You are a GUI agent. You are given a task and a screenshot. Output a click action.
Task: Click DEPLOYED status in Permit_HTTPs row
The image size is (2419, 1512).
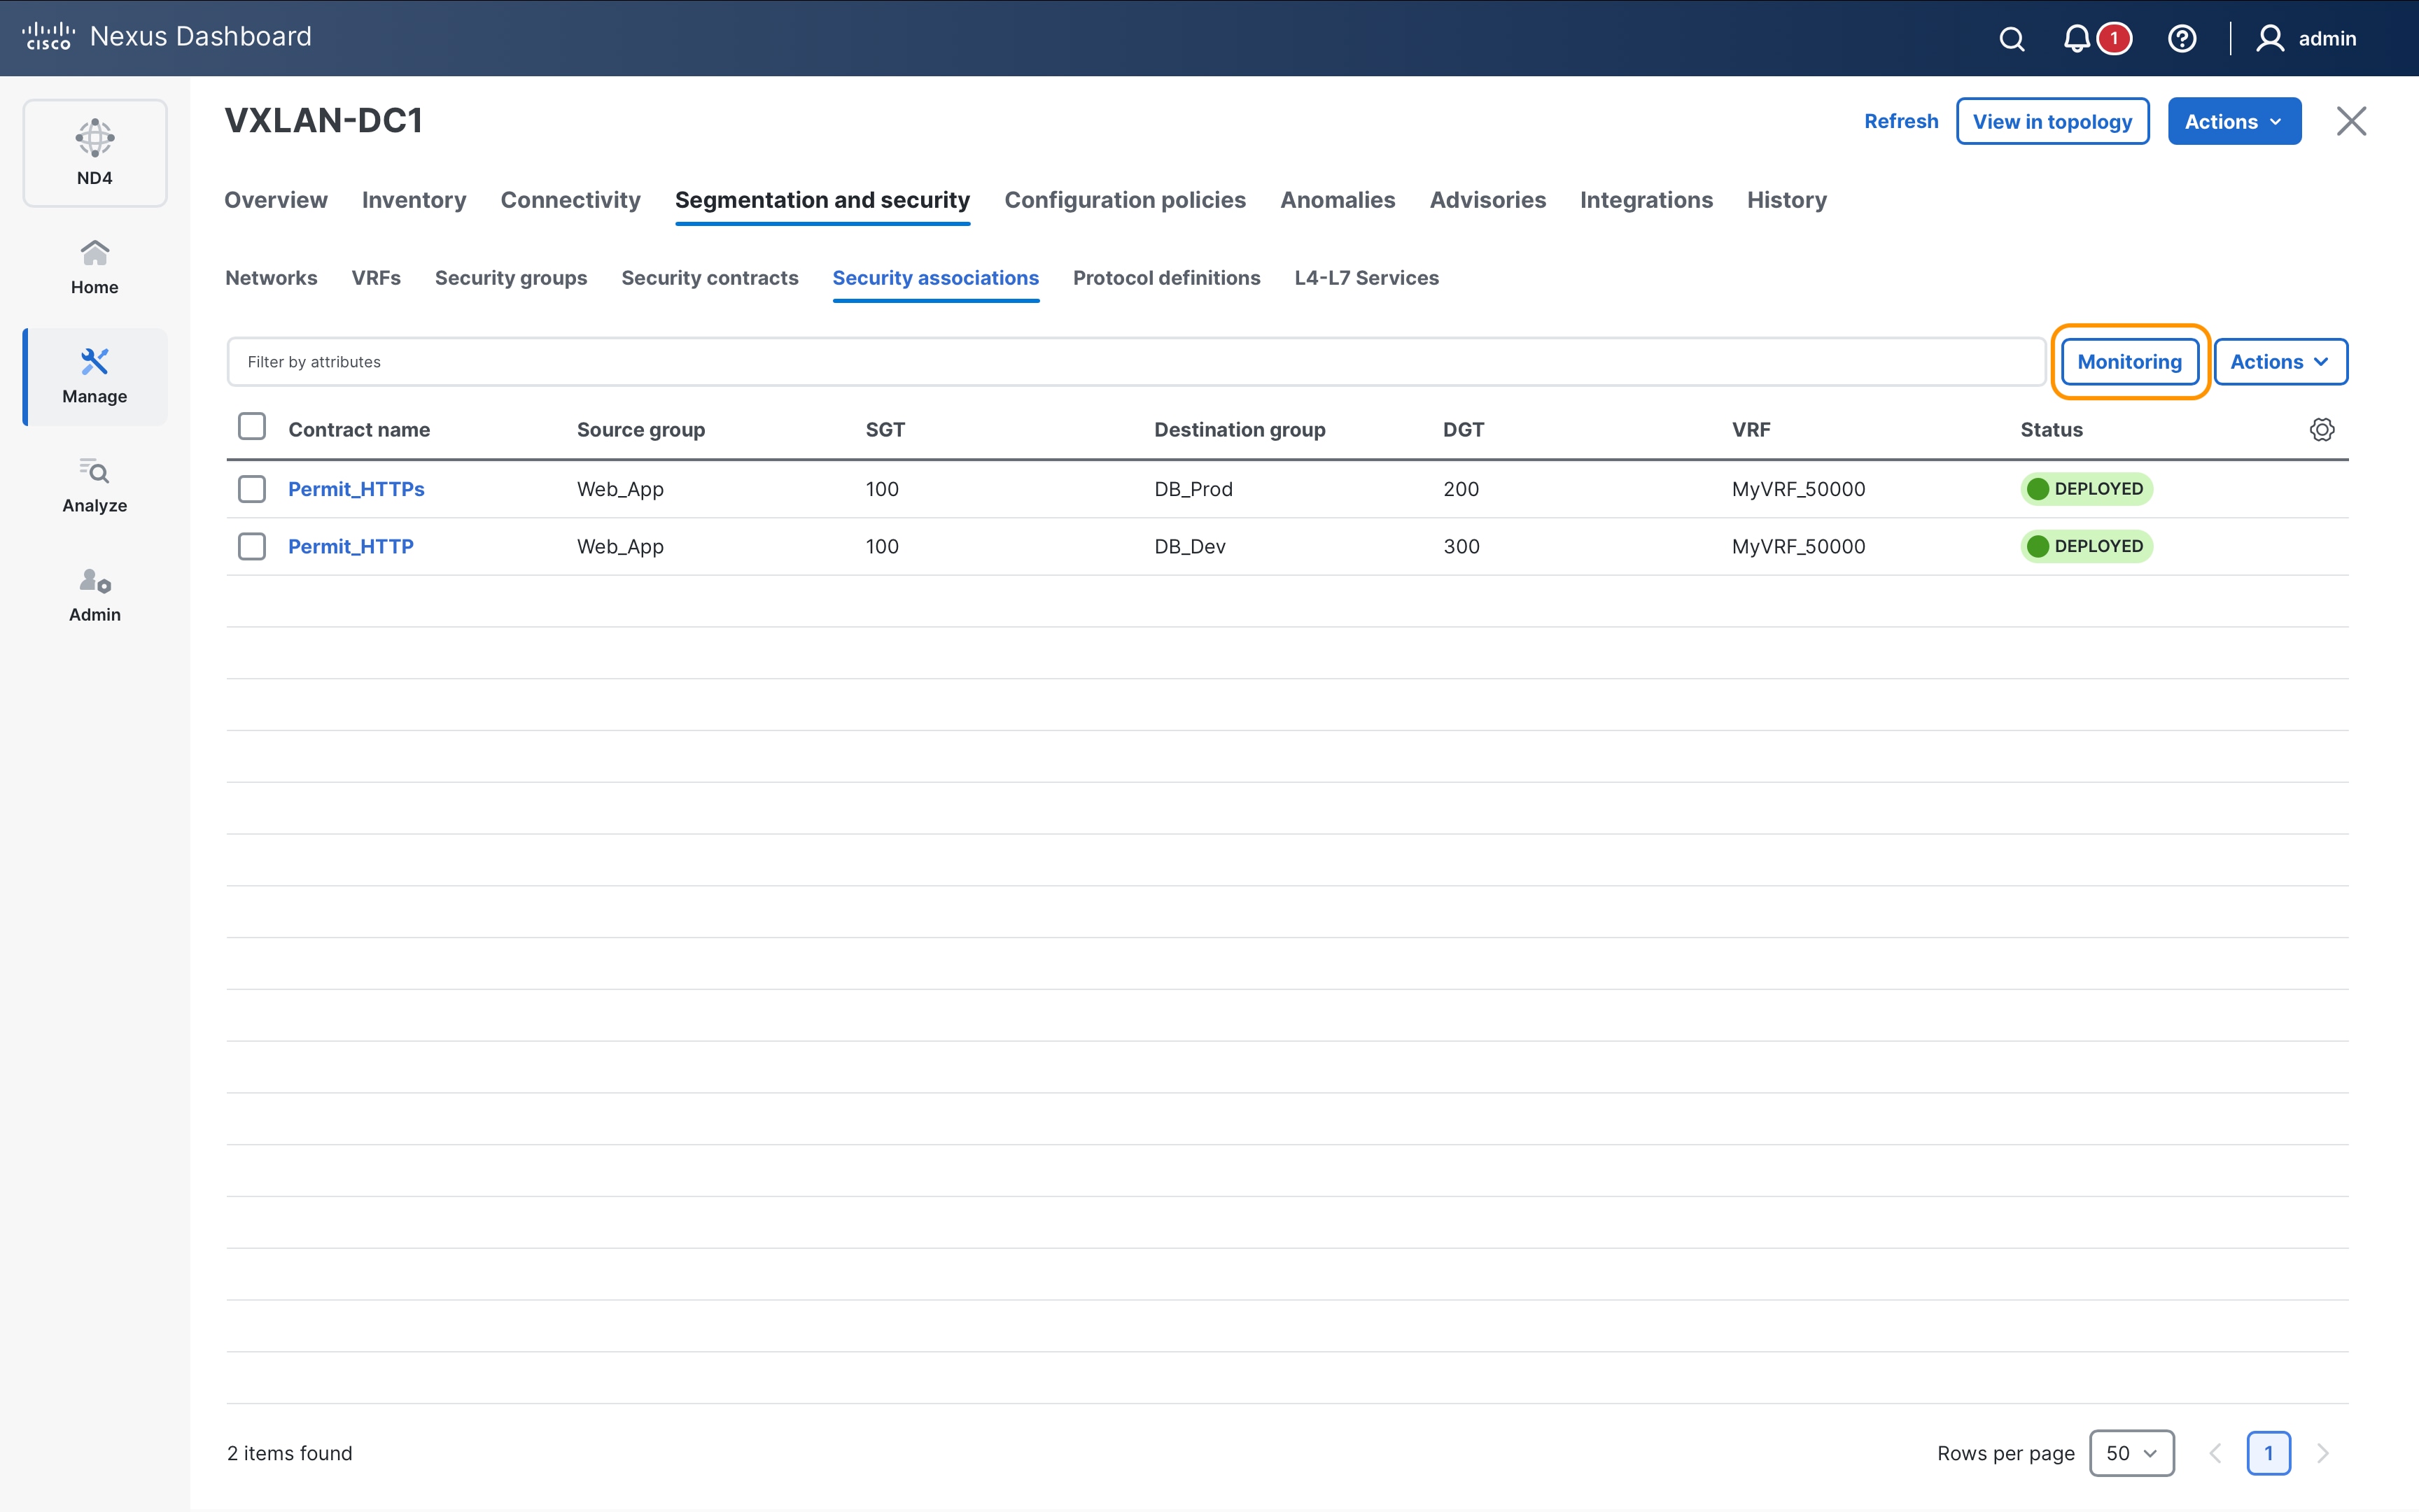(2087, 489)
